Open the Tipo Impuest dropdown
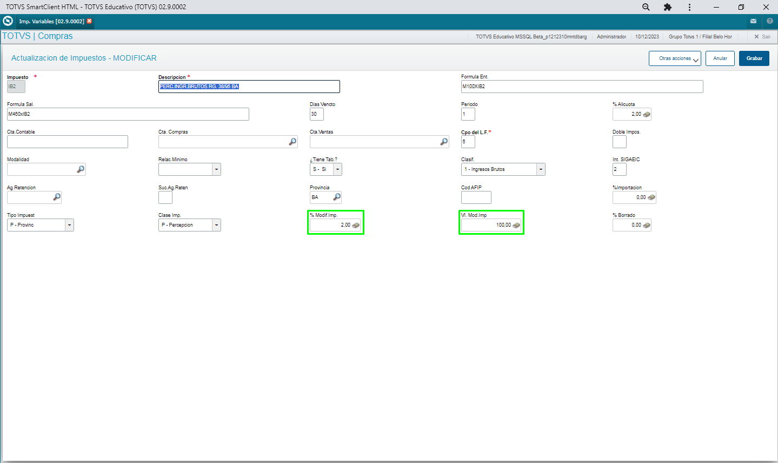 69,225
